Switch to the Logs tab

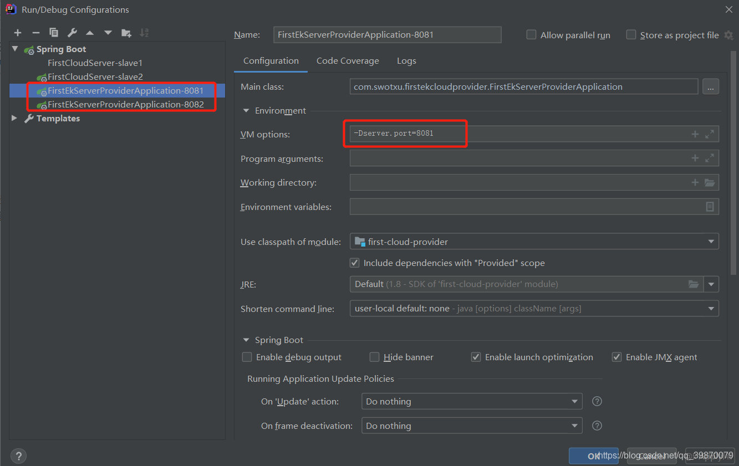tap(406, 61)
